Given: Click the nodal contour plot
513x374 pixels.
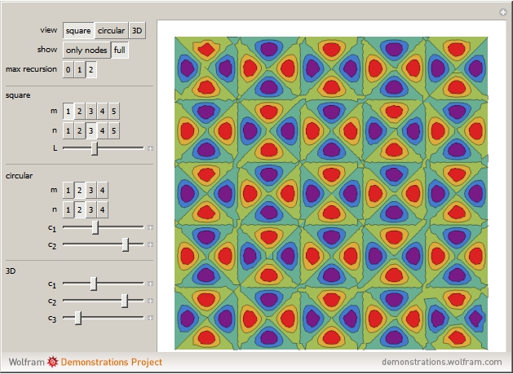Looking at the screenshot, I should 331,193.
